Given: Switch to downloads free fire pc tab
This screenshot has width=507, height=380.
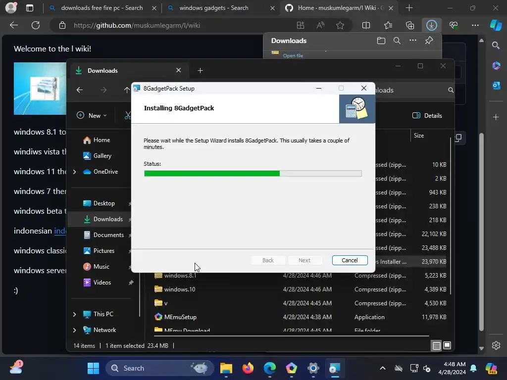Looking at the screenshot, I should tap(102, 8).
